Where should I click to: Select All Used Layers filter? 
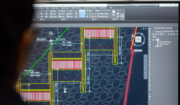coord(164,44)
